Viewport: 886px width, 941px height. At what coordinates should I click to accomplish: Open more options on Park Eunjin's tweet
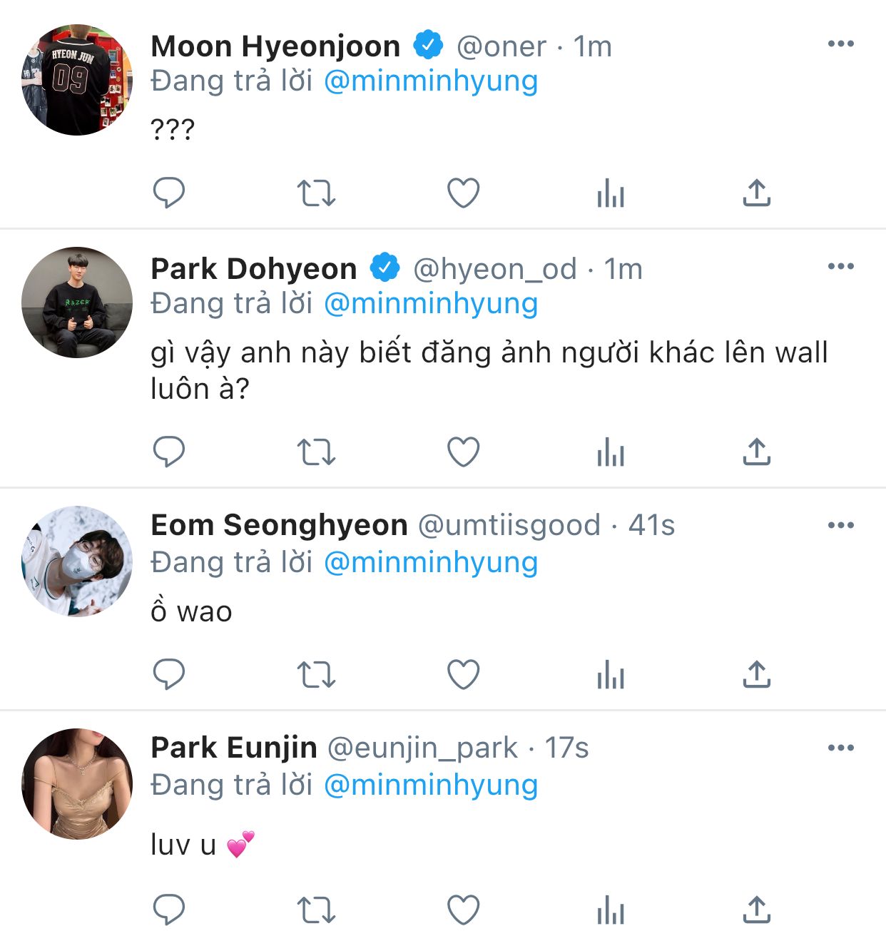[x=841, y=748]
